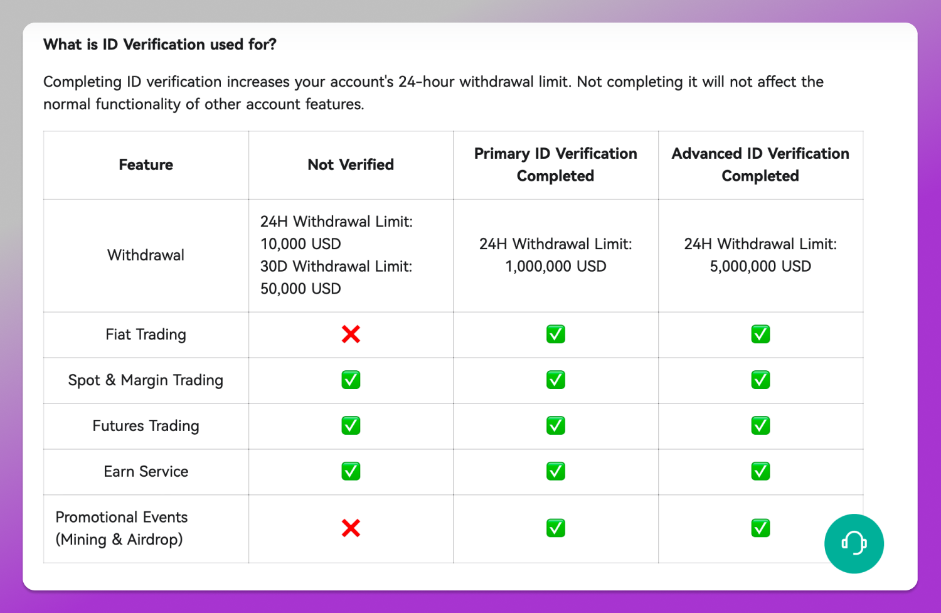
Task: Click green checkmark for Spot & Margin Advanced Verification
Action: [760, 380]
